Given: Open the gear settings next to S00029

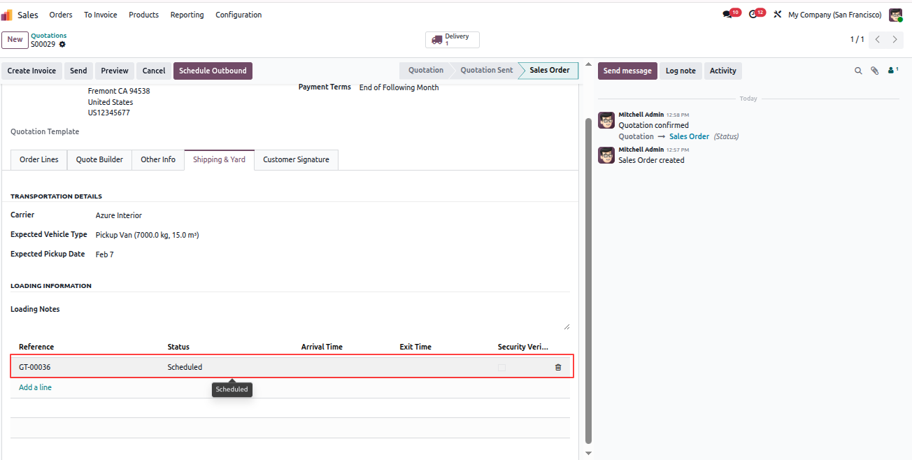Looking at the screenshot, I should (62, 44).
